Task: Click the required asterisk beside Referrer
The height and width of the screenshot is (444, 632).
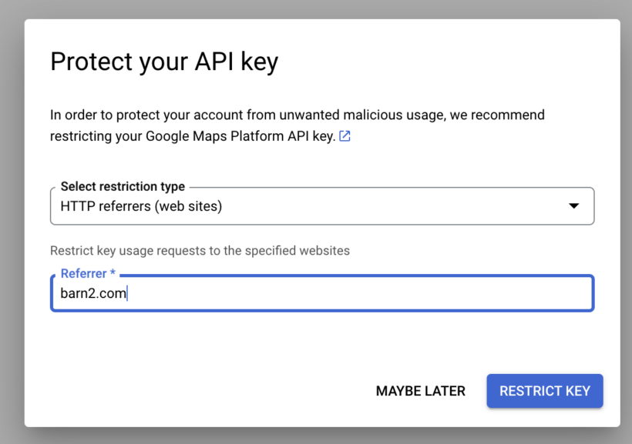Action: coord(113,273)
